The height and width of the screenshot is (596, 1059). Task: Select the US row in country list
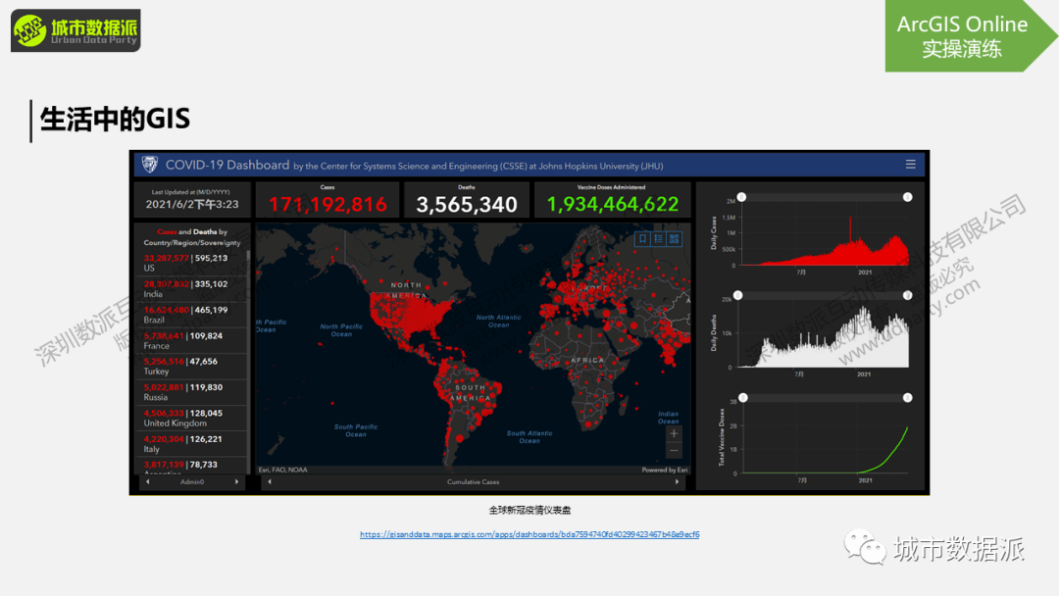click(x=191, y=263)
